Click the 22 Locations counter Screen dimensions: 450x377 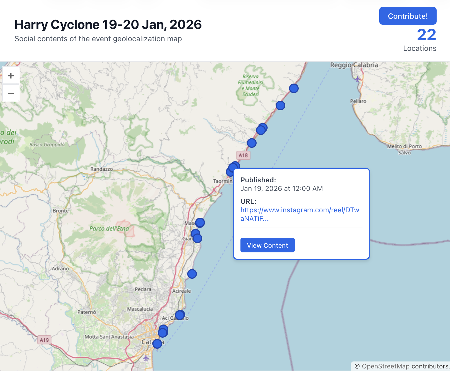(426, 35)
